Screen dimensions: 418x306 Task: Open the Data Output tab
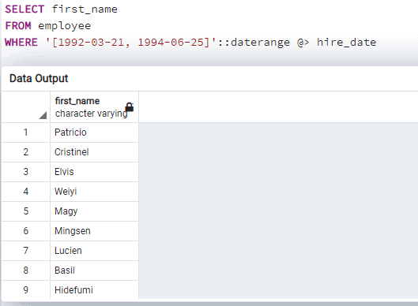tap(39, 79)
